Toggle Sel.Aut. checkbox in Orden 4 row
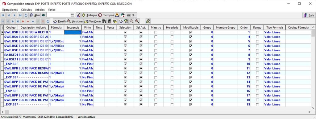This screenshot has width=316, height=119. tap(141, 37)
